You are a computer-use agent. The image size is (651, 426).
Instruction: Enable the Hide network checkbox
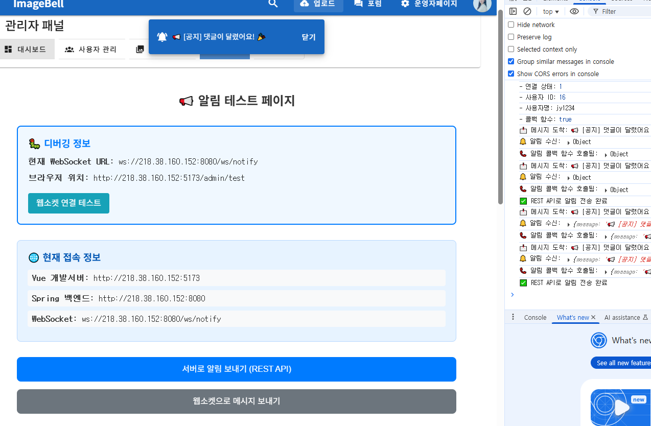pos(511,25)
